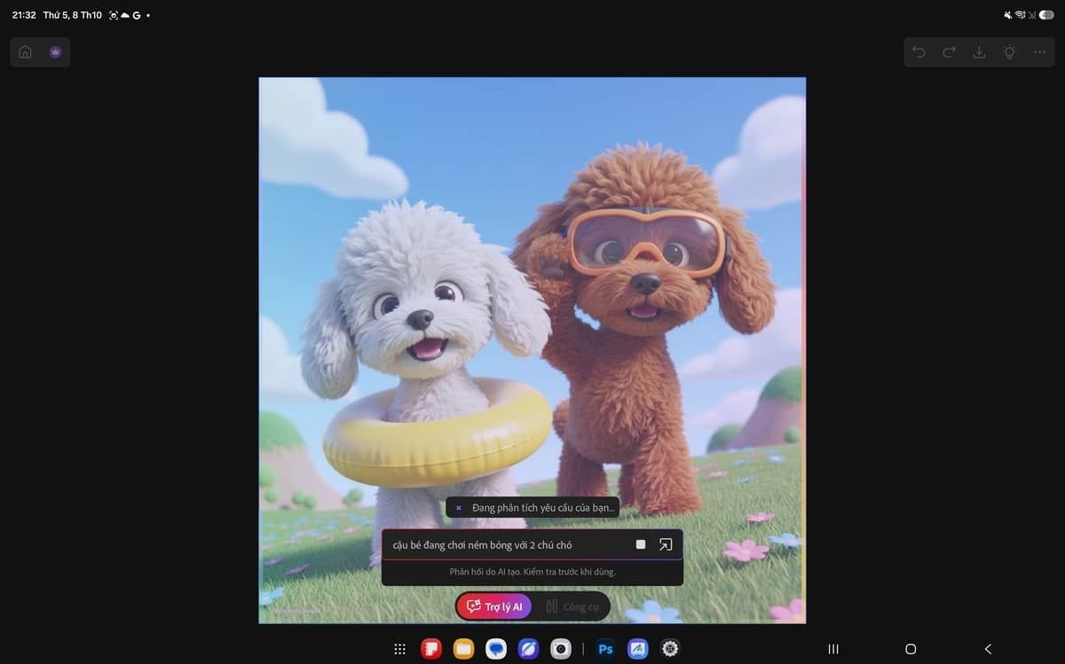Screen dimensions: 1065x664
Task: Open the lightbulb tips icon
Action: tap(1009, 52)
